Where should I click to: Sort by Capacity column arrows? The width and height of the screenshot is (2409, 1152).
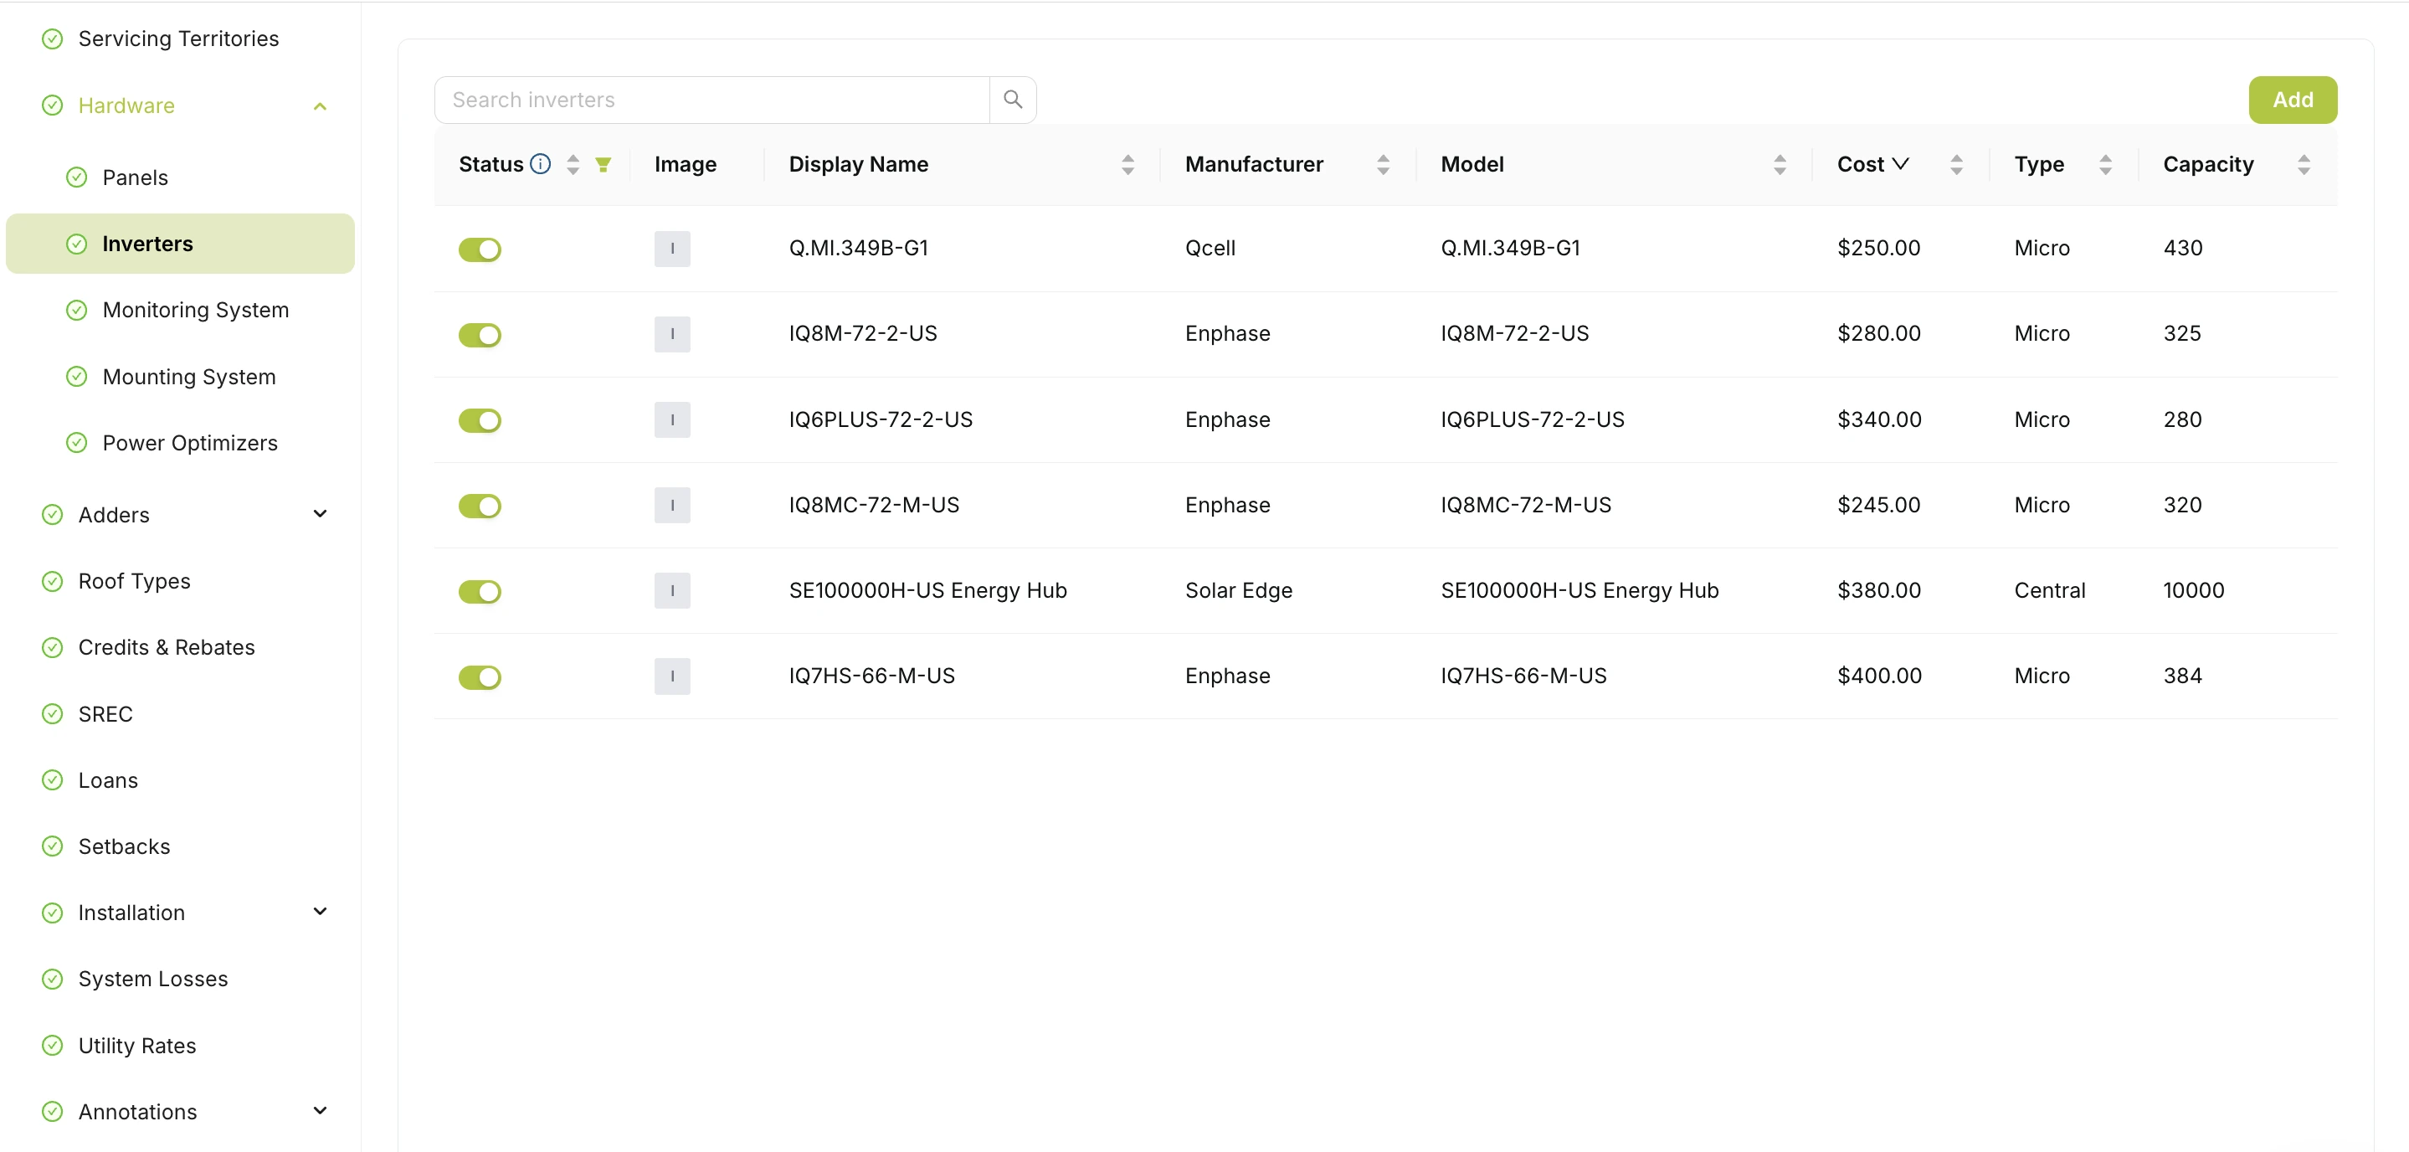click(2304, 165)
